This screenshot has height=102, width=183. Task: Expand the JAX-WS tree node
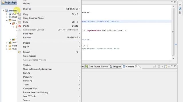[x=7, y=14]
